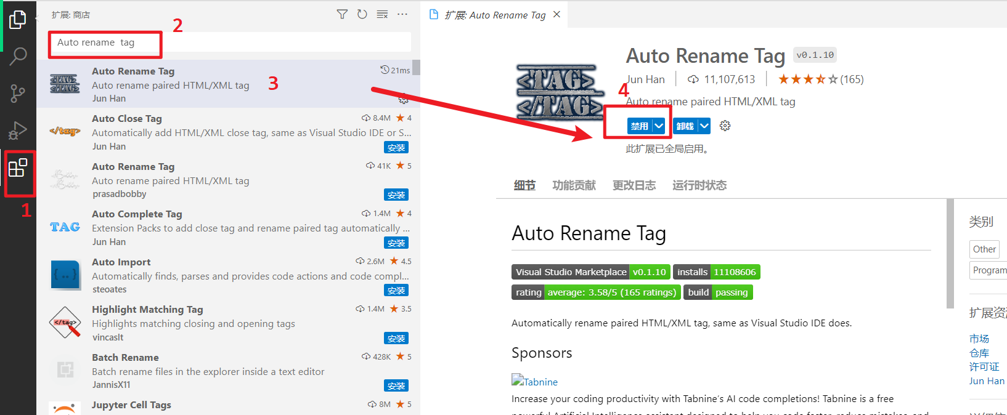Click the Auto Rename Tag tab file icon
1007x415 pixels.
tap(434, 14)
